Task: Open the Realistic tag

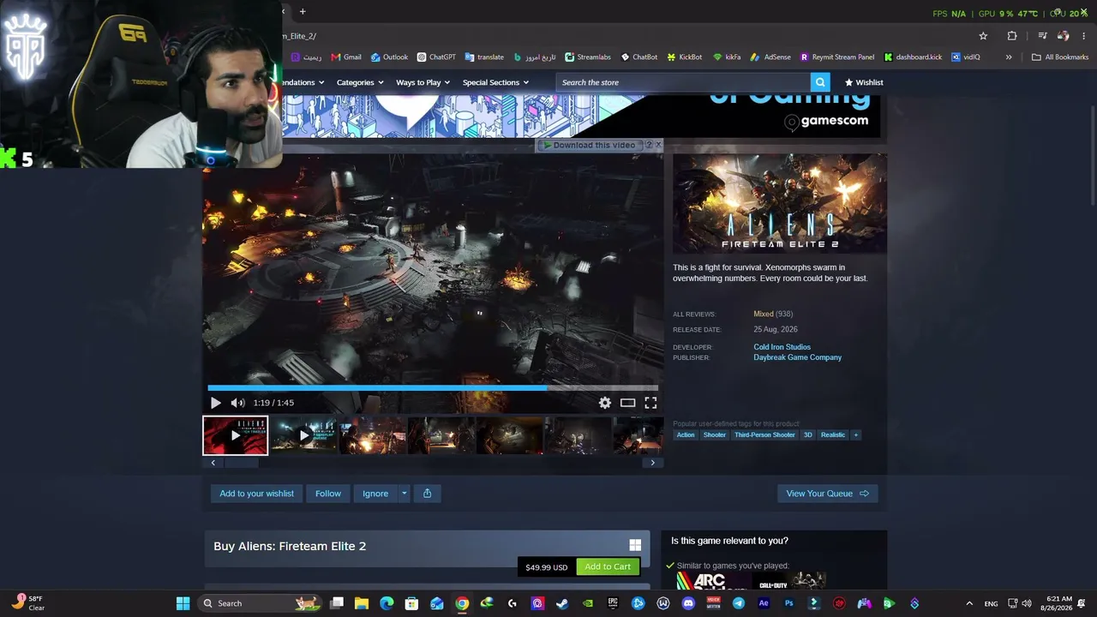Action: point(833,434)
